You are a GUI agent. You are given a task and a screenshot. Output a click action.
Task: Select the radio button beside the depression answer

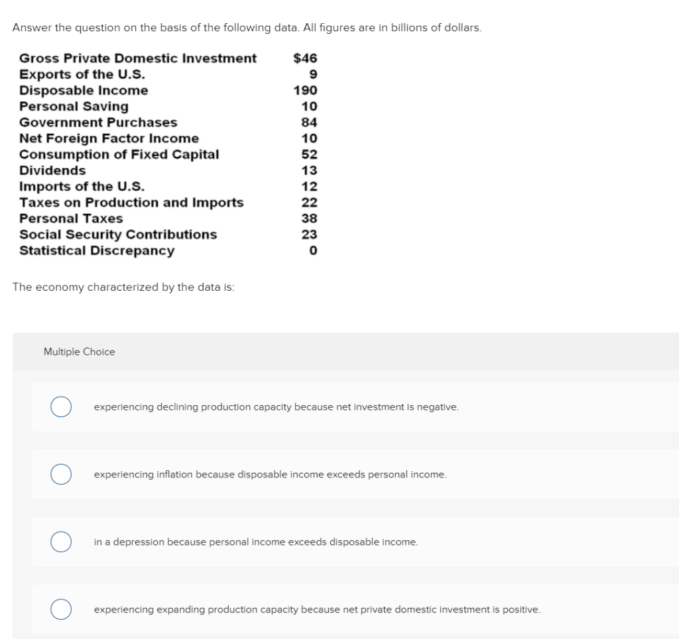coord(60,542)
